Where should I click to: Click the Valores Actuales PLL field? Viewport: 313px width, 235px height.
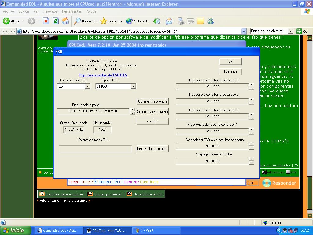pyautogui.click(x=95, y=149)
